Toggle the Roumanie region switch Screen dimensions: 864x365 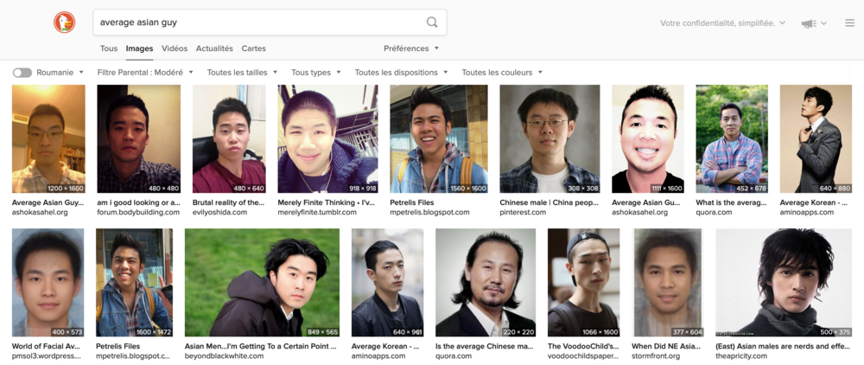[22, 73]
